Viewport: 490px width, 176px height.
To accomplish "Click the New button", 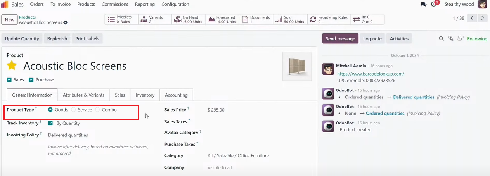I will (10, 20).
